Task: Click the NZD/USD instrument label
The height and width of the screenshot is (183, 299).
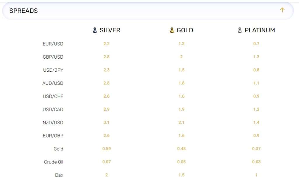Action: click(x=53, y=122)
